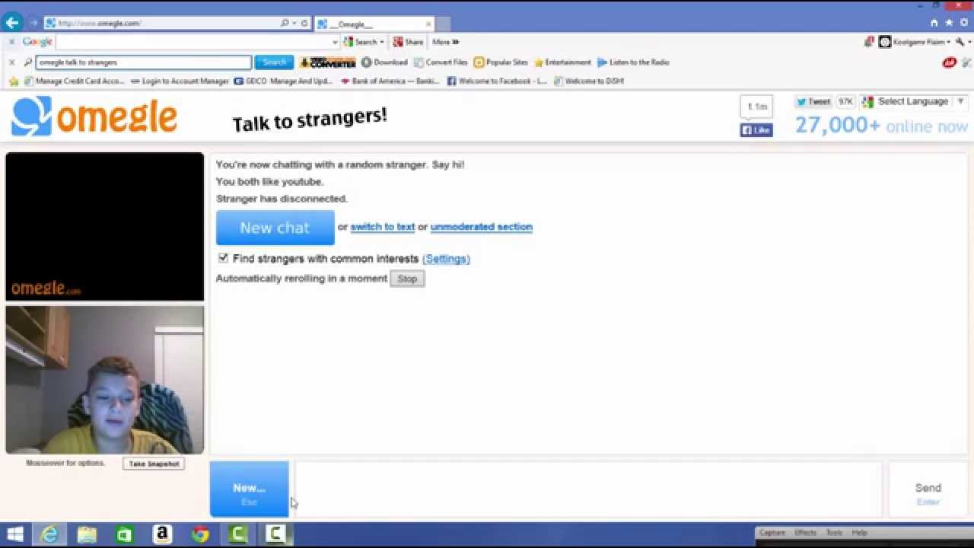This screenshot has height=548, width=974.
Task: Open the Entertainment star item
Action: point(562,62)
